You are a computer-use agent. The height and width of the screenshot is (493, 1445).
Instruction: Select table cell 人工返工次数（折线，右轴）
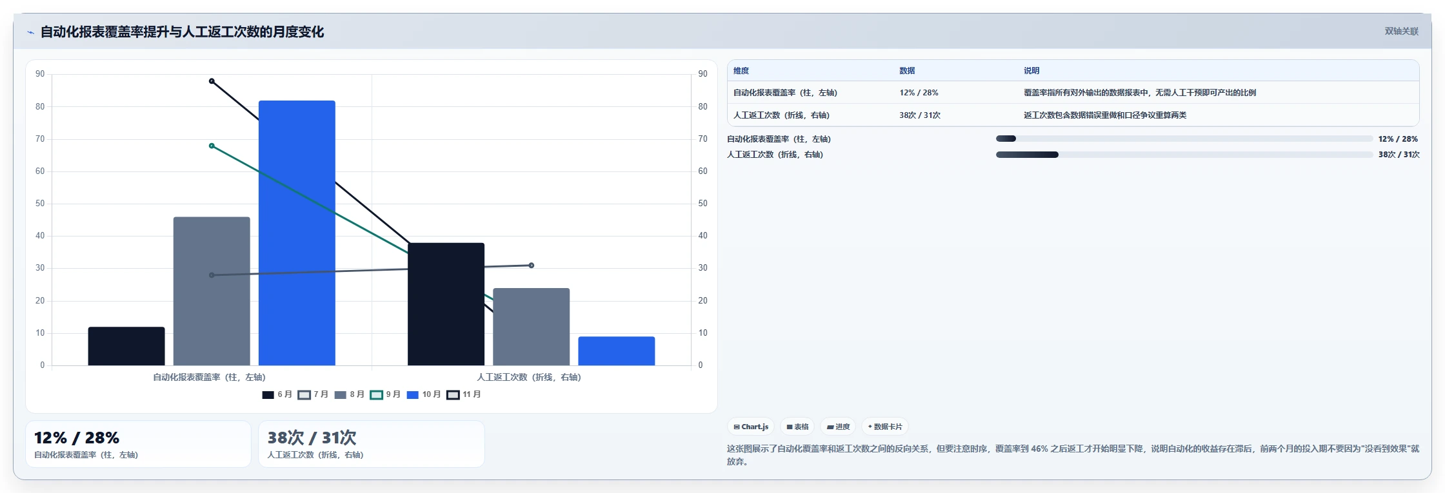(x=781, y=115)
